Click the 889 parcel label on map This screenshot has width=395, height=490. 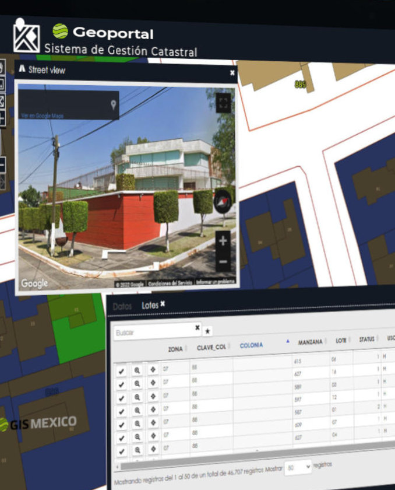[x=300, y=84]
